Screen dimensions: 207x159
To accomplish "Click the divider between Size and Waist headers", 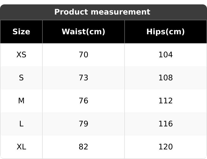I will tap(42, 32).
